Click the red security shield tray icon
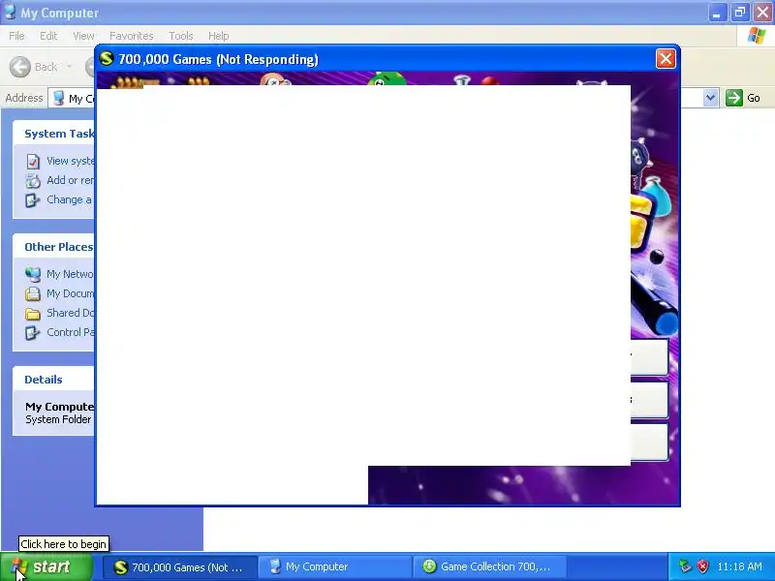 702,566
